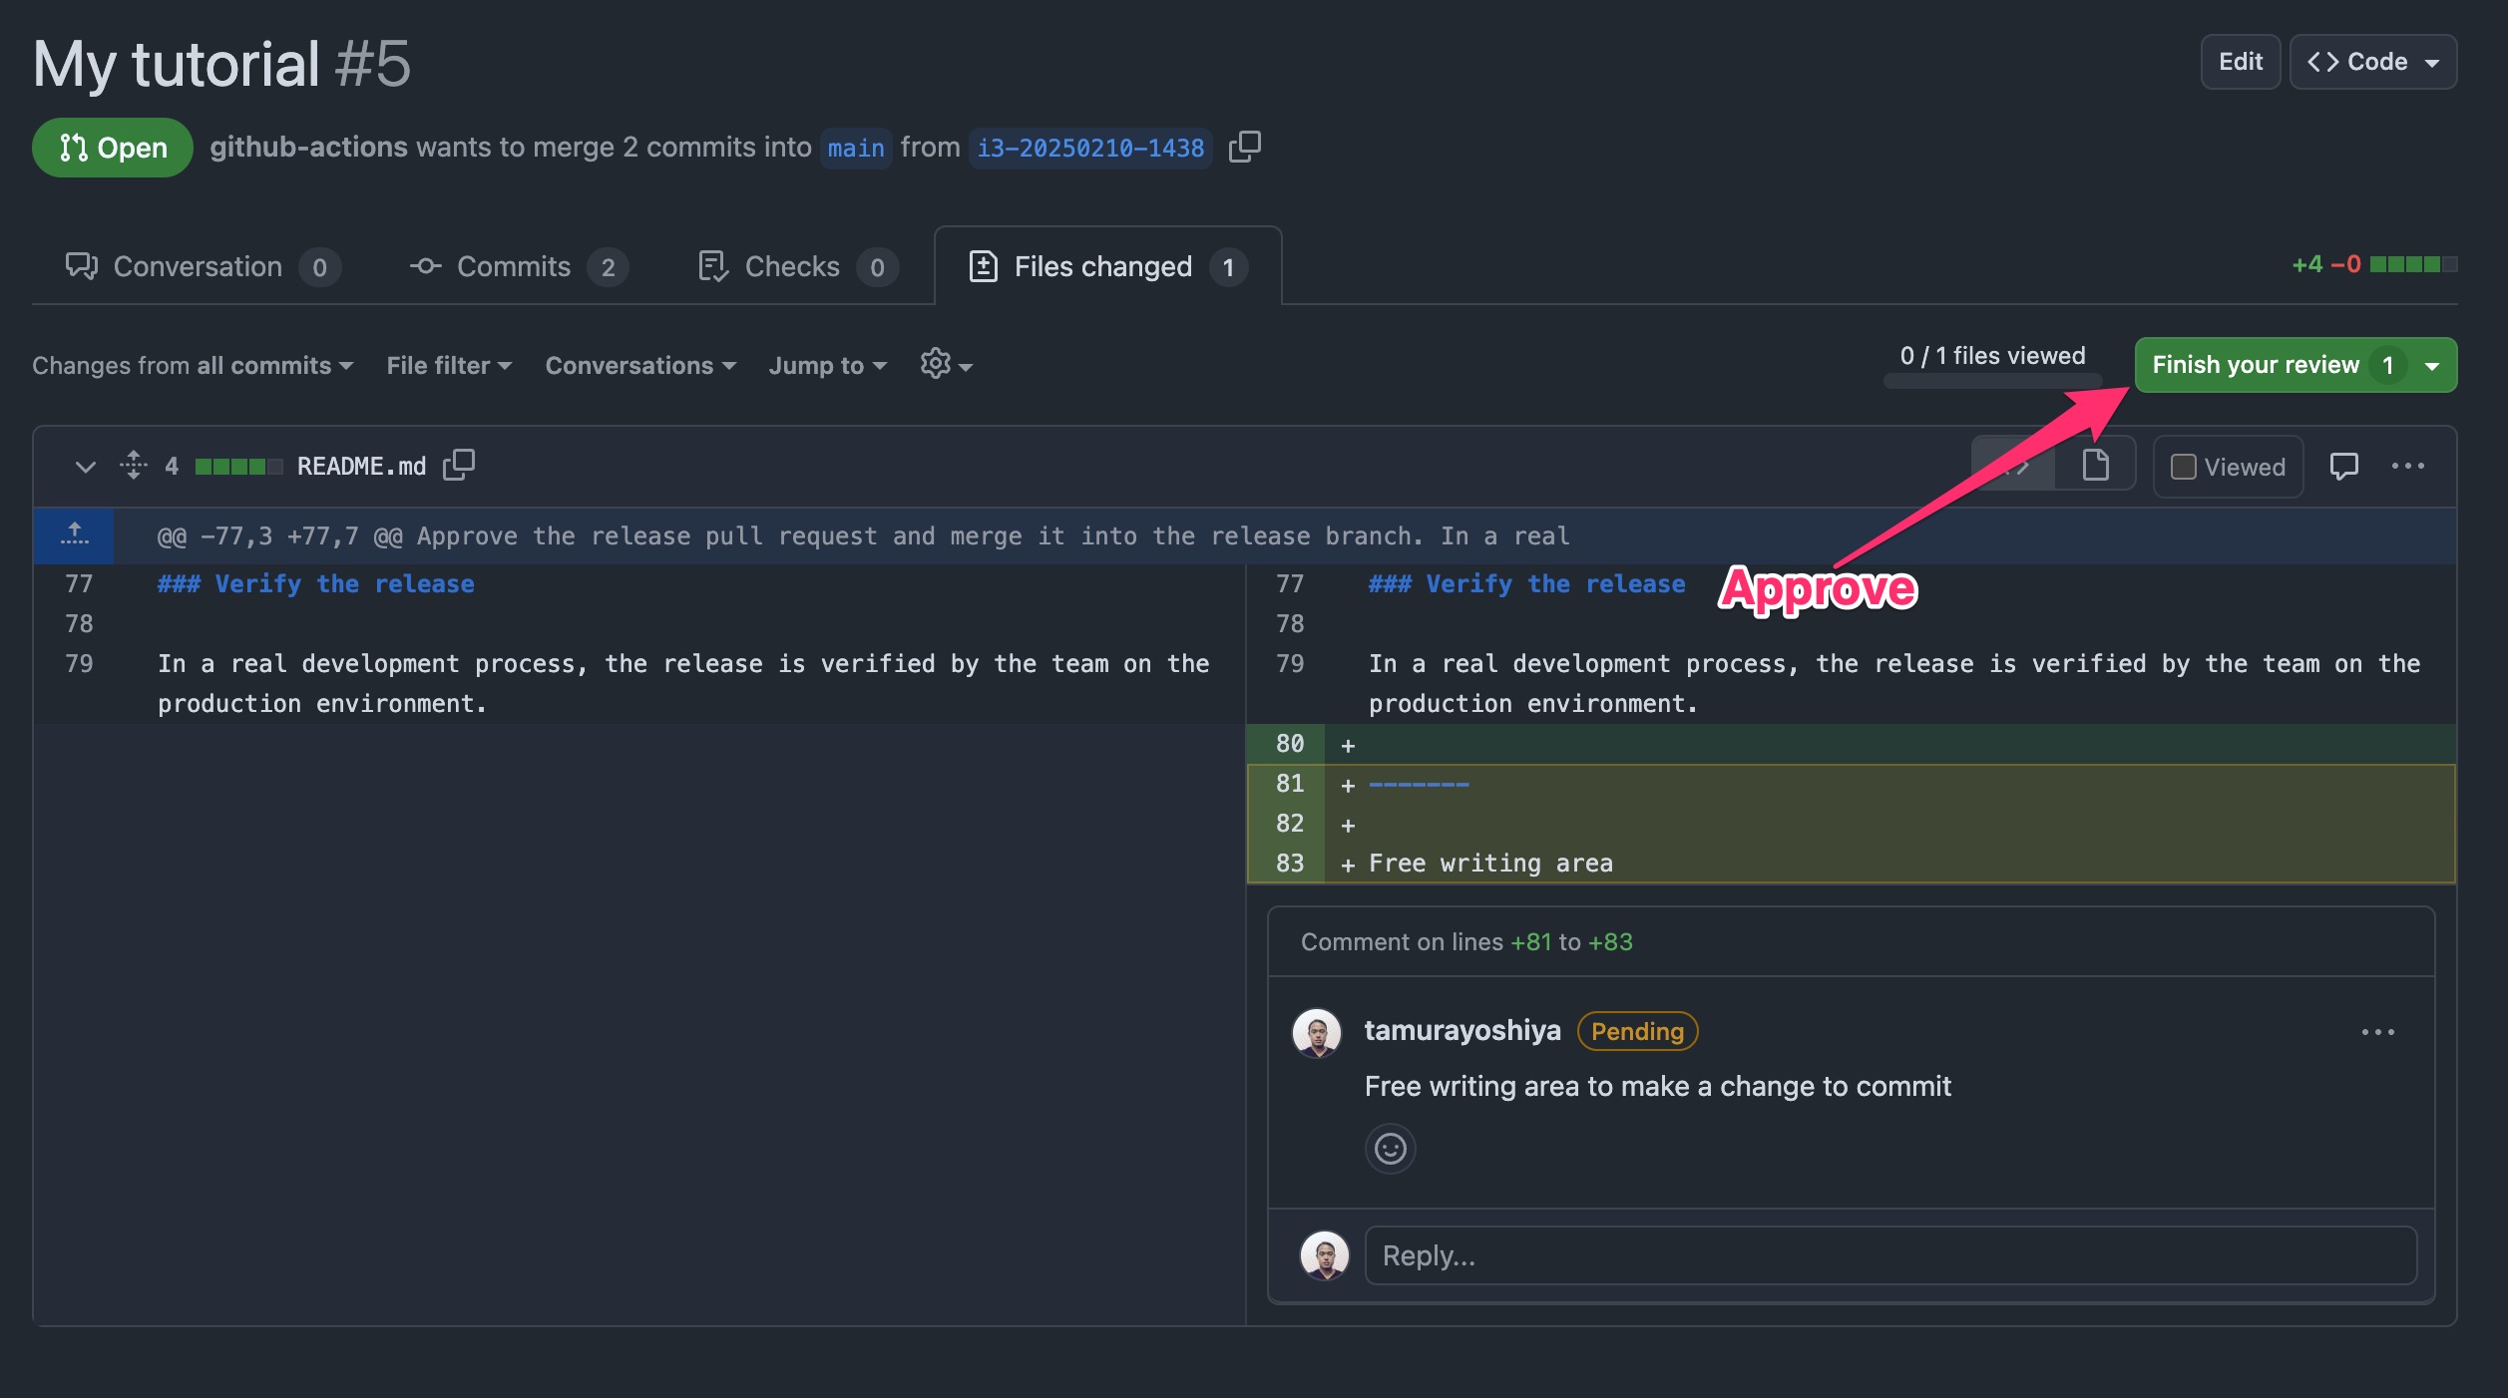Viewport: 2508px width, 1398px height.
Task: Switch to the Checks tab
Action: [798, 266]
